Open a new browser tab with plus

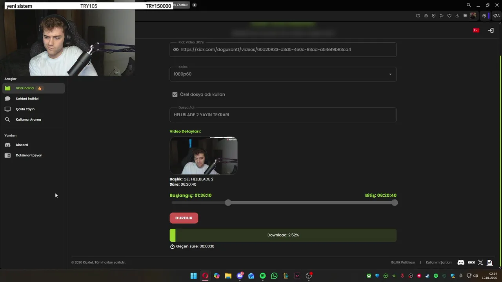pyautogui.click(x=195, y=5)
